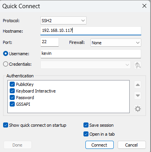Click into the Port field
Viewport: 151px width, 152px height.
click(x=50, y=42)
